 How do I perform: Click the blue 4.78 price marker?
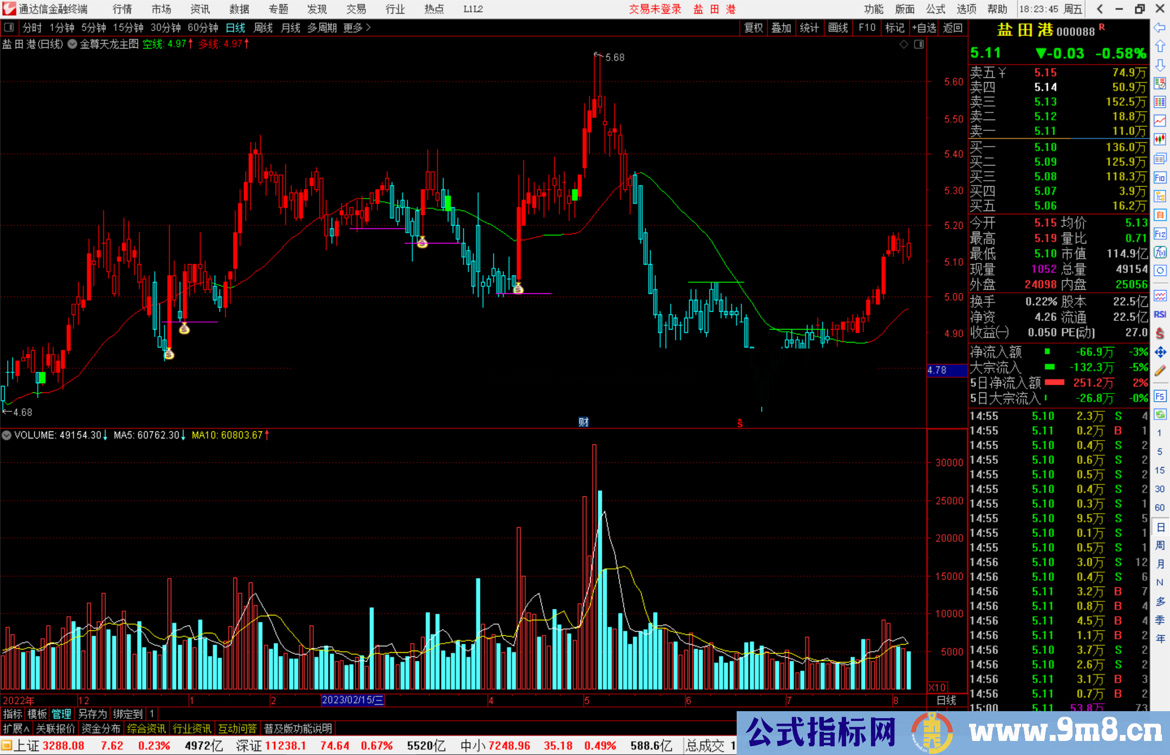(x=946, y=370)
